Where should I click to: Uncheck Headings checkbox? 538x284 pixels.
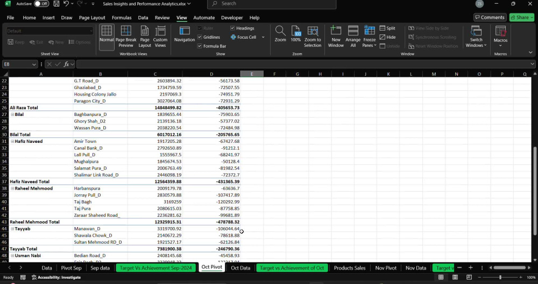pos(232,28)
